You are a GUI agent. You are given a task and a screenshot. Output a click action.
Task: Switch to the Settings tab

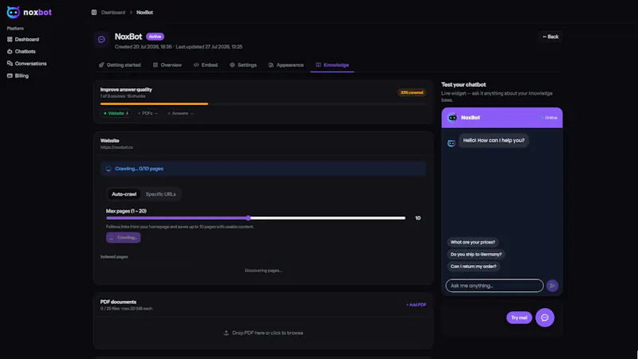coord(243,65)
